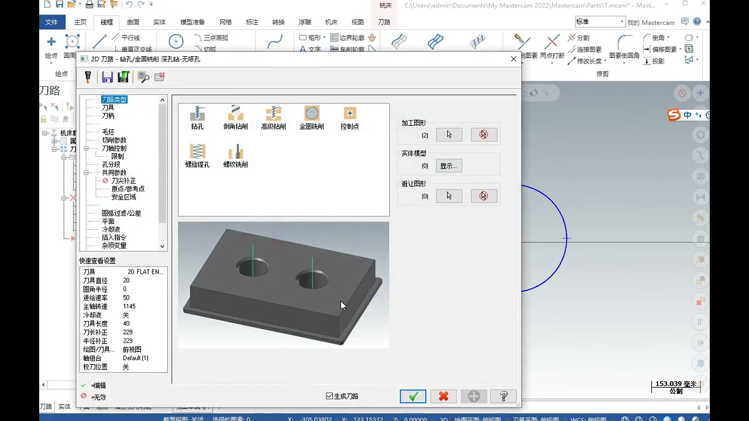
Task: Click the green load-defaults disk icon
Action: [x=123, y=77]
